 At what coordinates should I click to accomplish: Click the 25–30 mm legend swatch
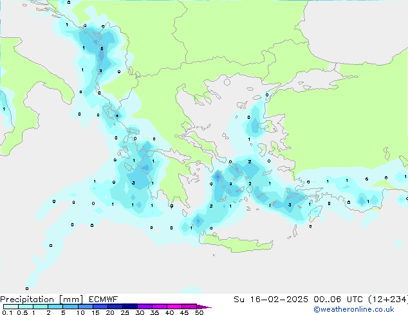pos(129,307)
